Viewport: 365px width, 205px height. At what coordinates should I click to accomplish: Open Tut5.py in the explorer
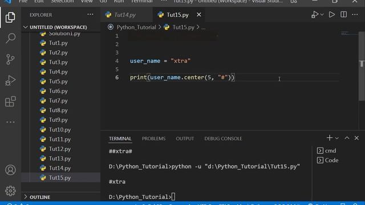[58, 81]
